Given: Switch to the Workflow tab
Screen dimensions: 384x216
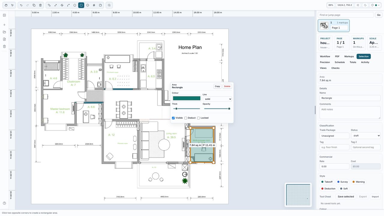Looking at the screenshot, I should pyautogui.click(x=325, y=56).
